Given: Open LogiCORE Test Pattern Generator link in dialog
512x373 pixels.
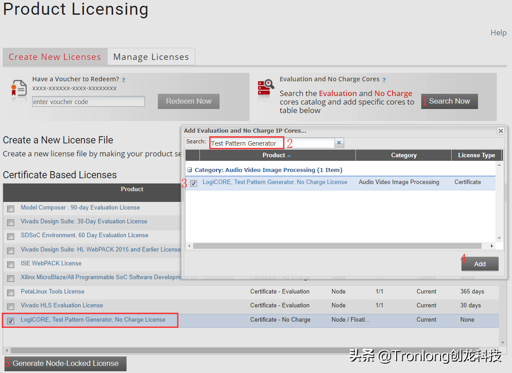Looking at the screenshot, I should point(275,182).
